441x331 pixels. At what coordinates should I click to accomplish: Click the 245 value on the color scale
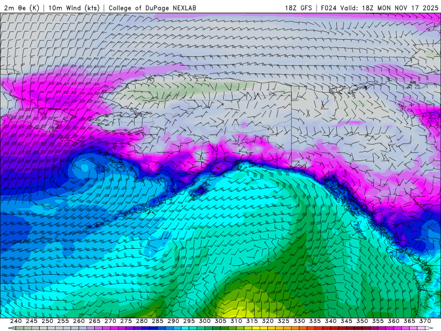click(x=32, y=321)
